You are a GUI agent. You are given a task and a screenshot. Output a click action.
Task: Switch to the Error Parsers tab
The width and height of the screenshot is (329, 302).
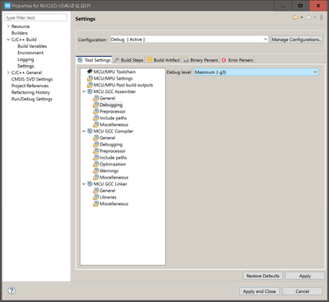[238, 60]
